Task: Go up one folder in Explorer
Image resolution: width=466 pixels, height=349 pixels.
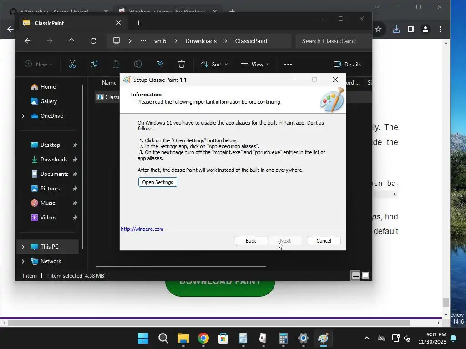Action: pos(71,41)
